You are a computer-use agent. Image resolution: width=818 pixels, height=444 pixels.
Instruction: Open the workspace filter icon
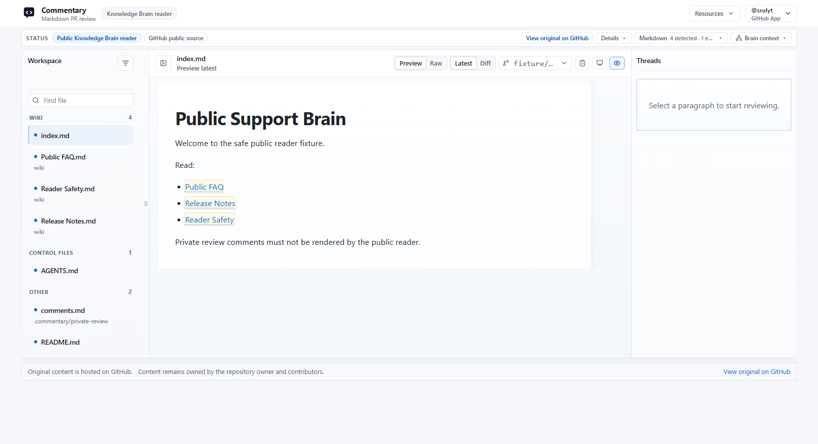[x=126, y=63]
